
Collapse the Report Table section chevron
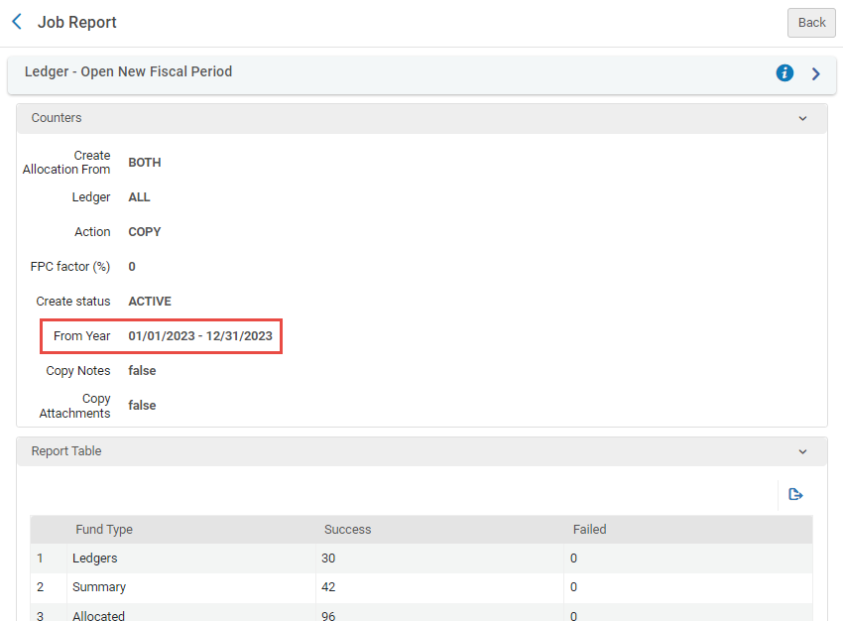point(802,451)
